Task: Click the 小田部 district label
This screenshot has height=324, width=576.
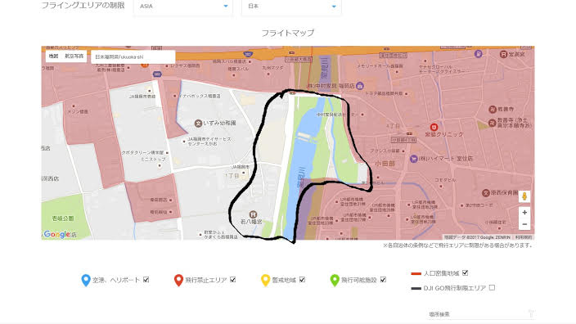Action: (385, 164)
